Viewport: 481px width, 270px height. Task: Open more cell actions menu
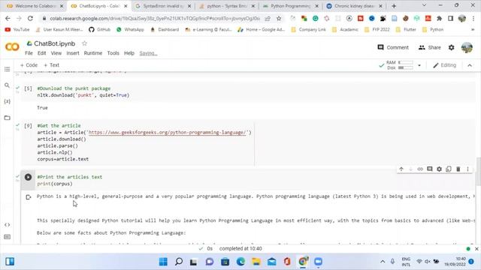click(467, 169)
